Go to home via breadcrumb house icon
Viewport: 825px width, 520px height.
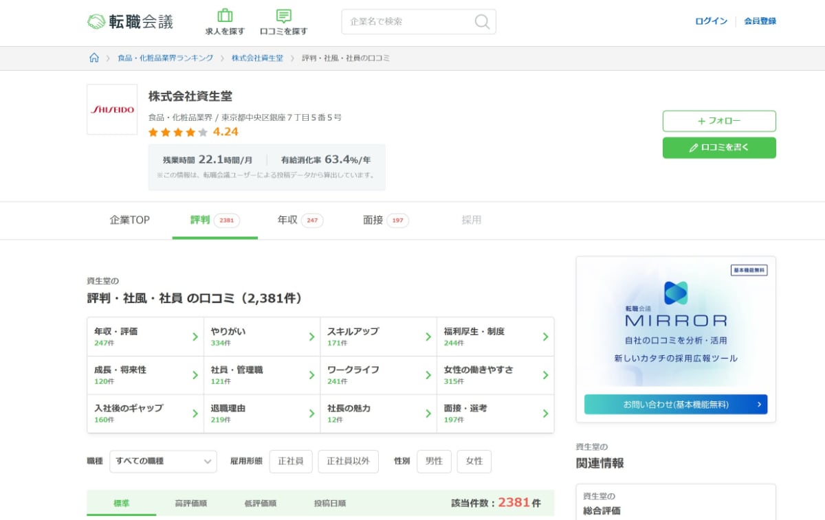click(x=94, y=58)
